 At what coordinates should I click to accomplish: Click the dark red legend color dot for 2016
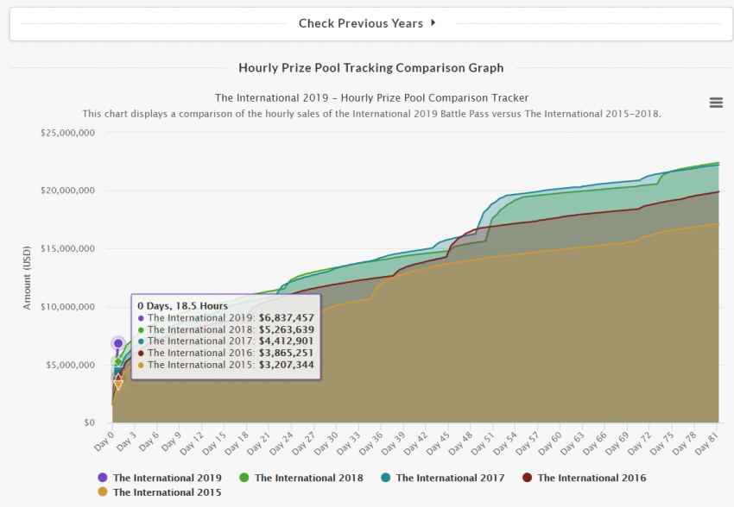[x=528, y=478]
